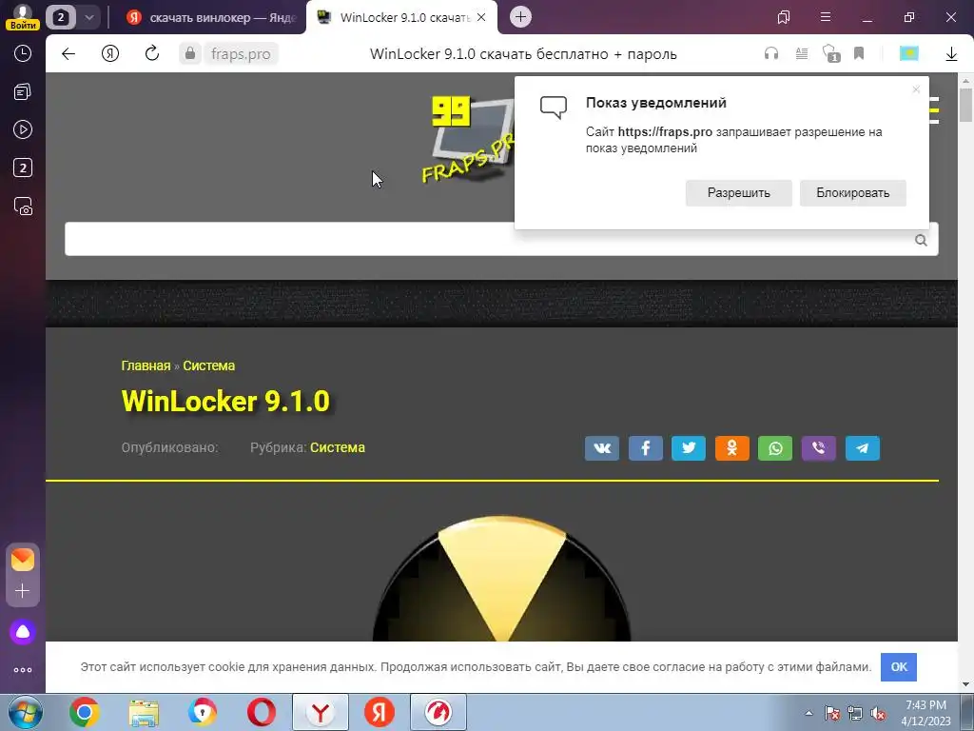Screen dimensions: 974x731
Task: Open the sidebar tabs counter 2
Action: (23, 168)
